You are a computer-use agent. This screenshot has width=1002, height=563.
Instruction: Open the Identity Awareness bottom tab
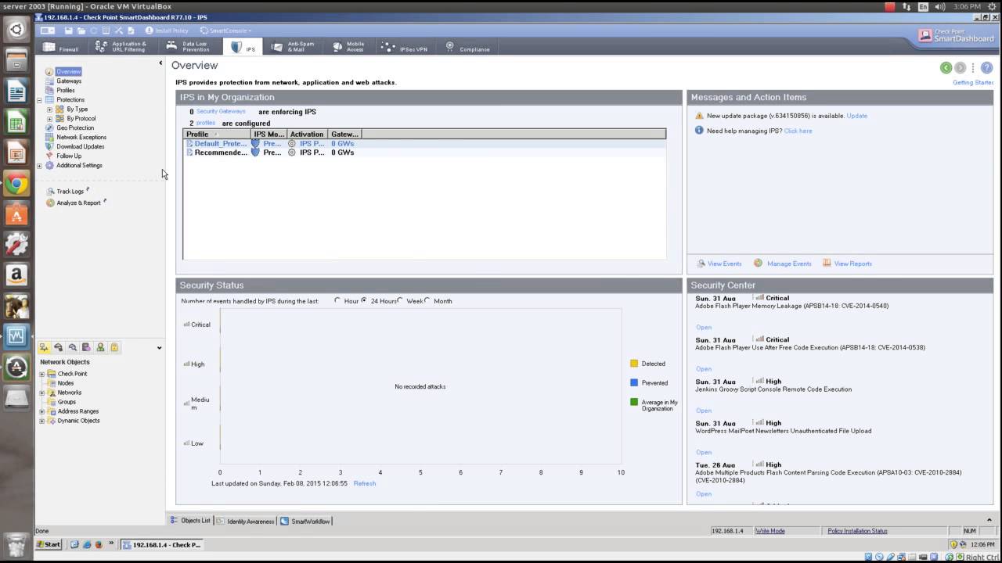pyautogui.click(x=246, y=521)
